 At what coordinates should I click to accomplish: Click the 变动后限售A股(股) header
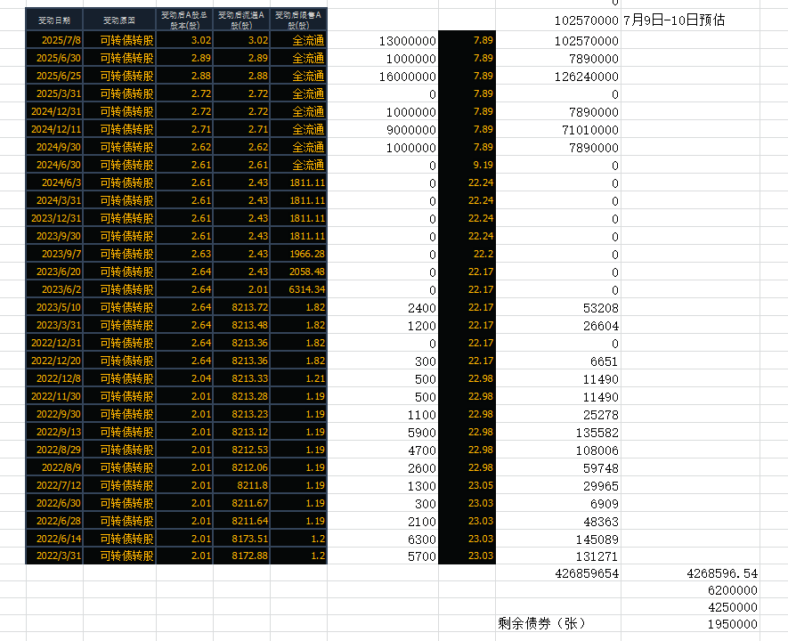[298, 20]
